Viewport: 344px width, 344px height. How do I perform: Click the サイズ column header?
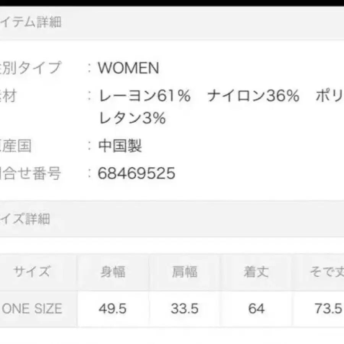point(31,272)
